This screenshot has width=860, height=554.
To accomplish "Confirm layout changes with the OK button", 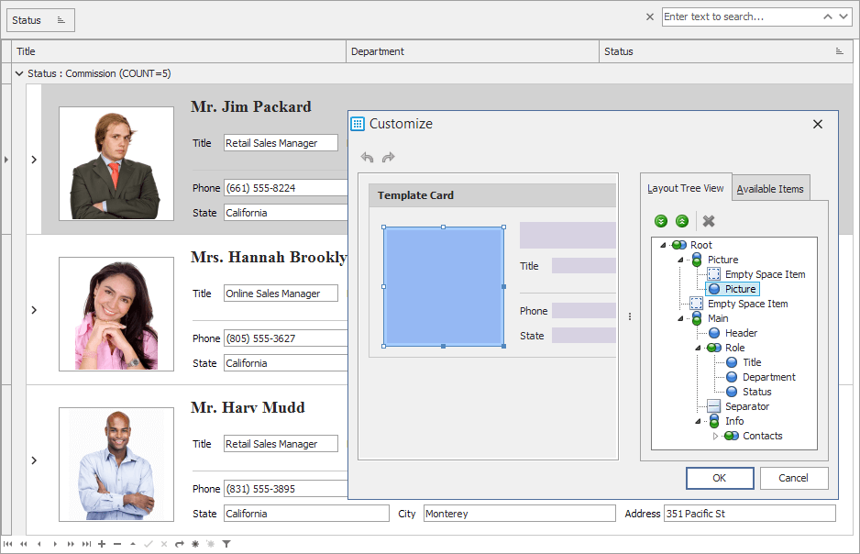I will click(720, 478).
